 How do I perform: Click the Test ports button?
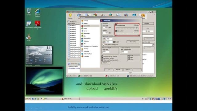tap(133, 42)
